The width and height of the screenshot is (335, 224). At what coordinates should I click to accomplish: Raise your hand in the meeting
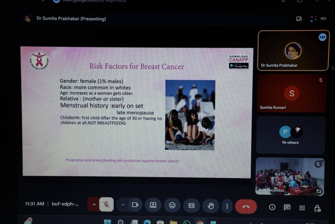coord(210,206)
